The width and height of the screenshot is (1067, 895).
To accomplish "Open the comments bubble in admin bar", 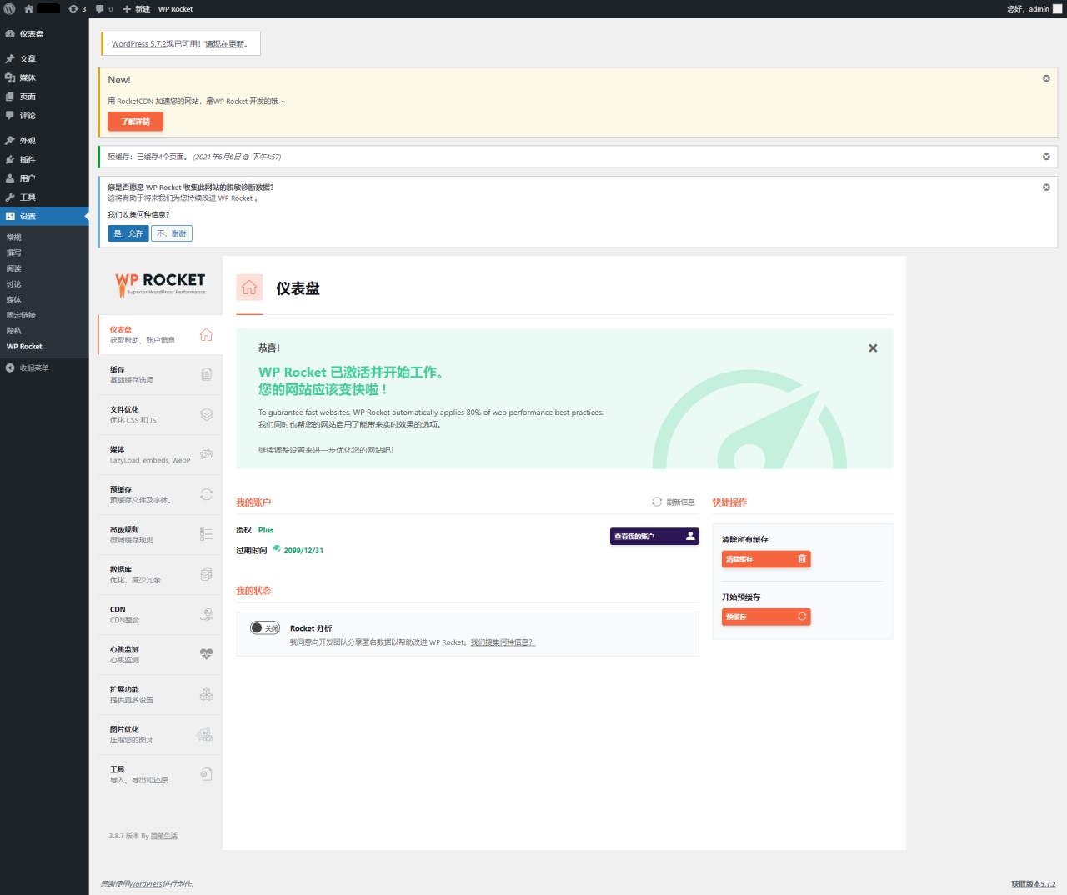I will coord(104,9).
